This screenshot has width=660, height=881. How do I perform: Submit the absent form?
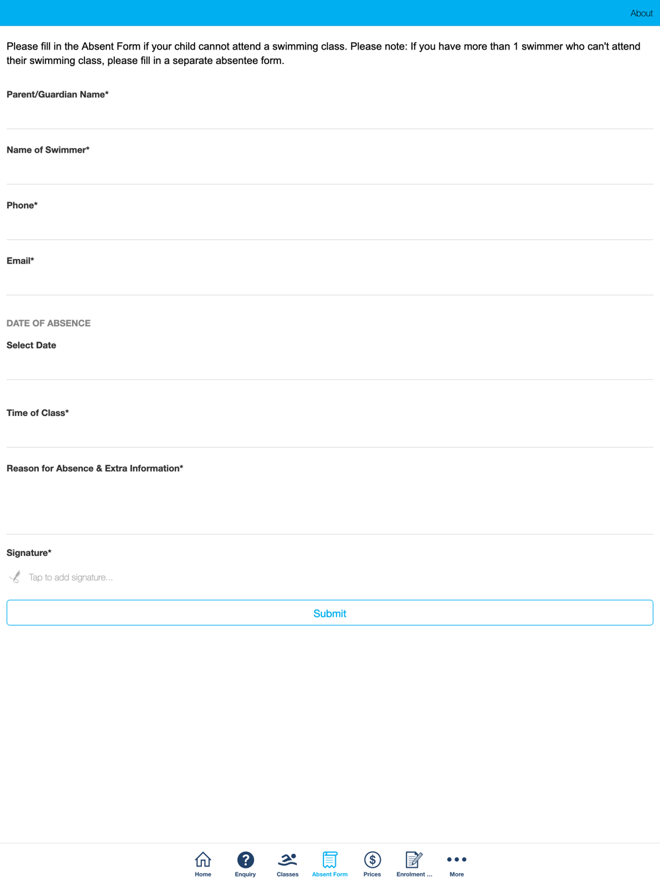coord(330,613)
